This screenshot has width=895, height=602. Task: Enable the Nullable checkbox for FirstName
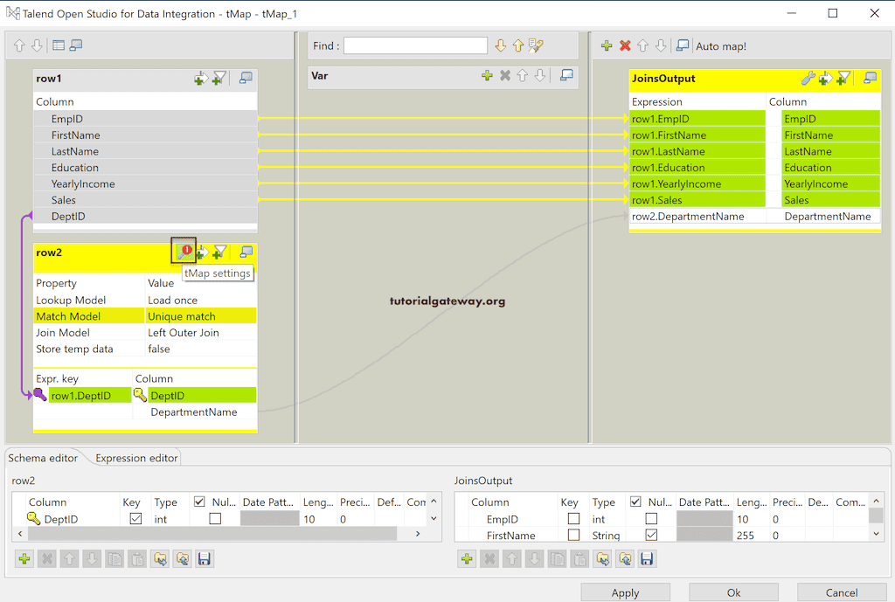(652, 535)
